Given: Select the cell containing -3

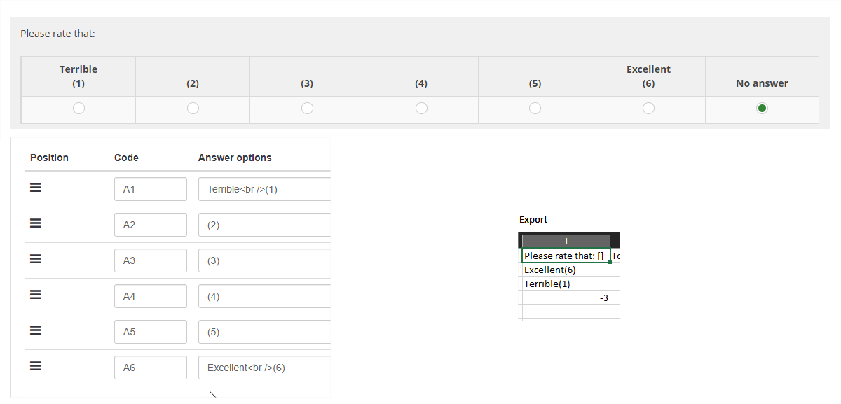Looking at the screenshot, I should (x=566, y=298).
